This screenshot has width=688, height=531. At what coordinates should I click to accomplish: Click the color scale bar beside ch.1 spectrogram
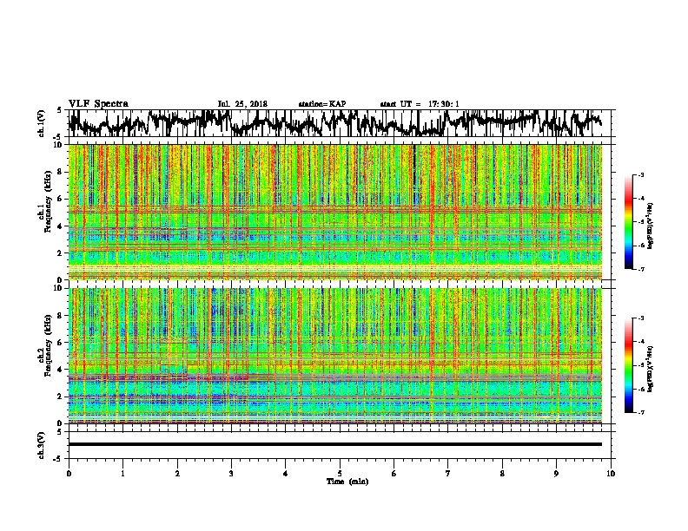point(628,222)
